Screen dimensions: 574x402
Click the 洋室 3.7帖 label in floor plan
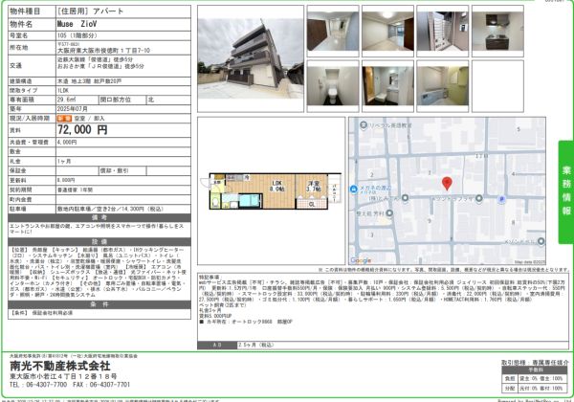(x=314, y=186)
